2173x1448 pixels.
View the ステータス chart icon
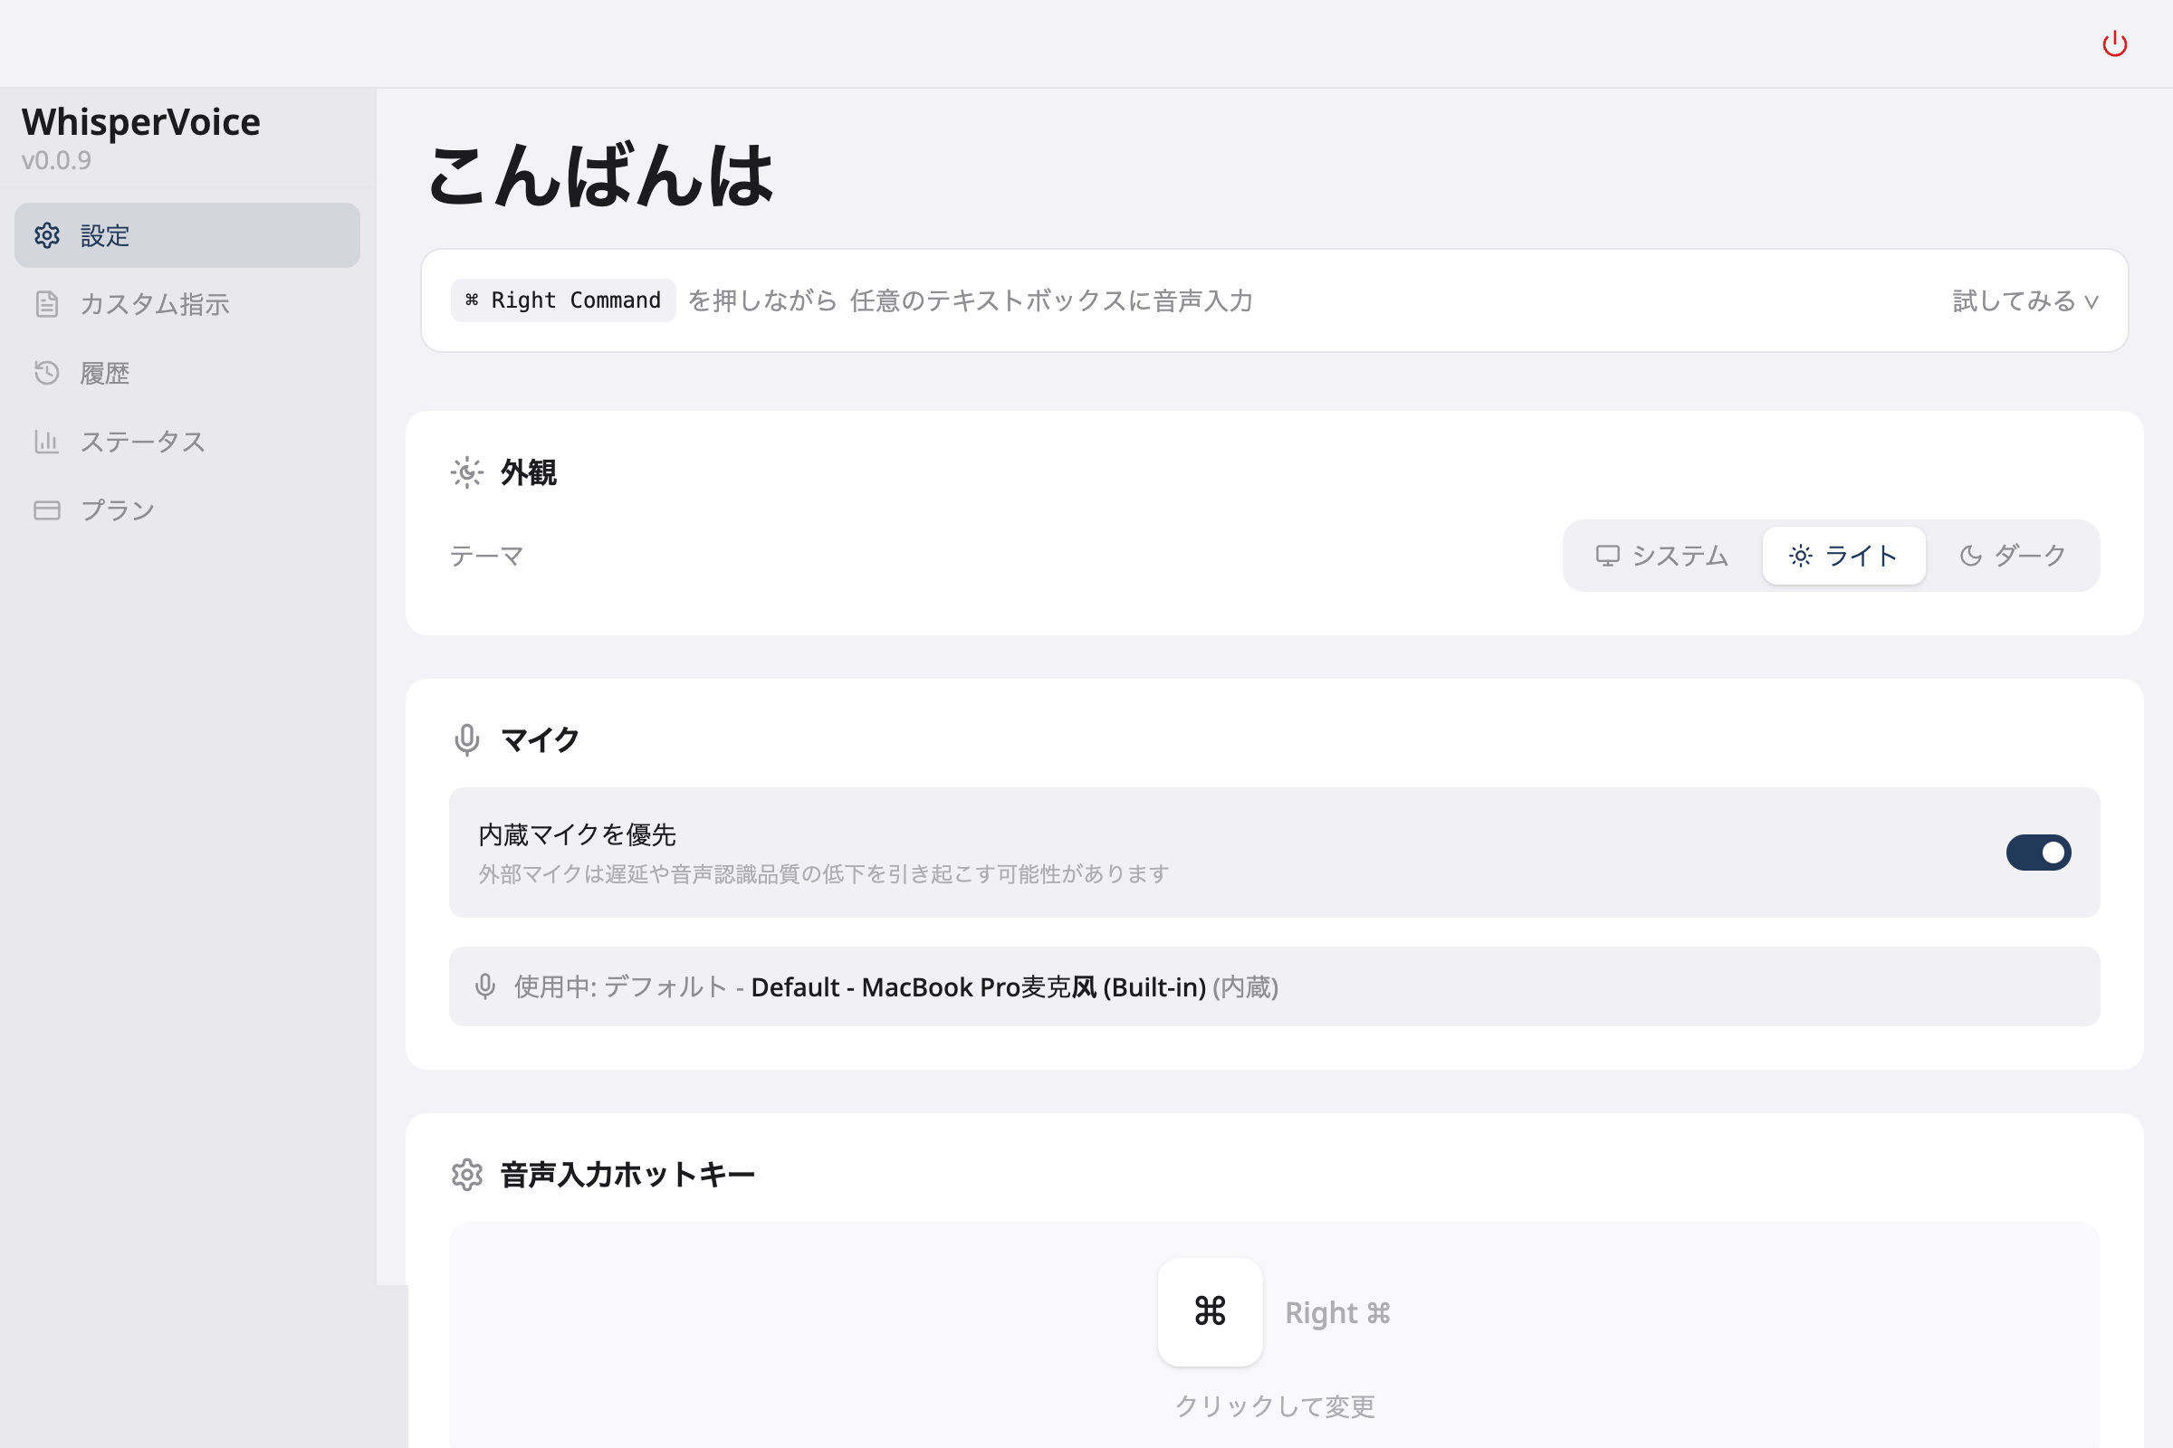tap(47, 442)
